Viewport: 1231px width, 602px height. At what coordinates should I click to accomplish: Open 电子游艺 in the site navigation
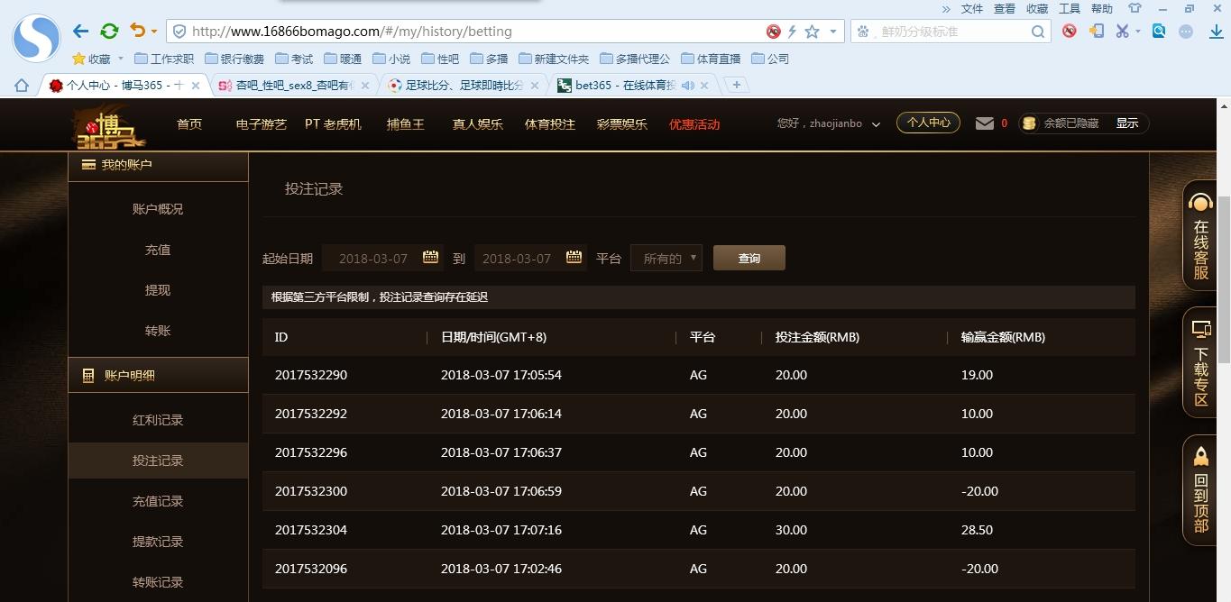coord(262,124)
